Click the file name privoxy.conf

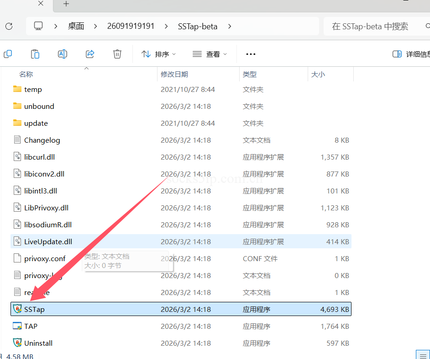point(45,259)
